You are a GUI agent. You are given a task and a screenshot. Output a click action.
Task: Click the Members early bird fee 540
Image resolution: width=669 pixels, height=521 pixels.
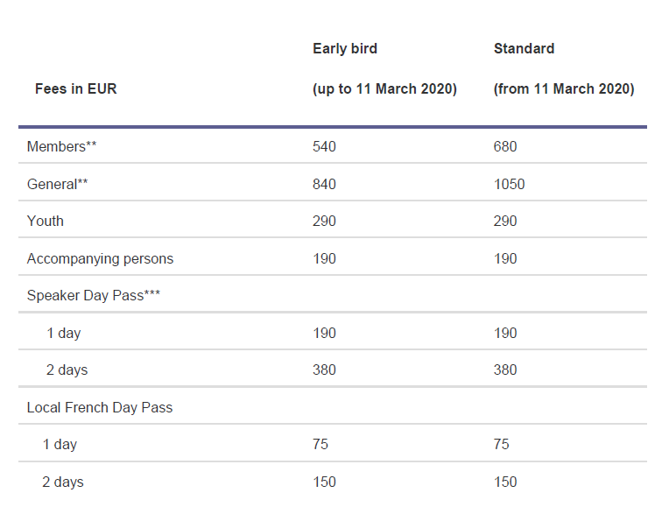coord(324,146)
